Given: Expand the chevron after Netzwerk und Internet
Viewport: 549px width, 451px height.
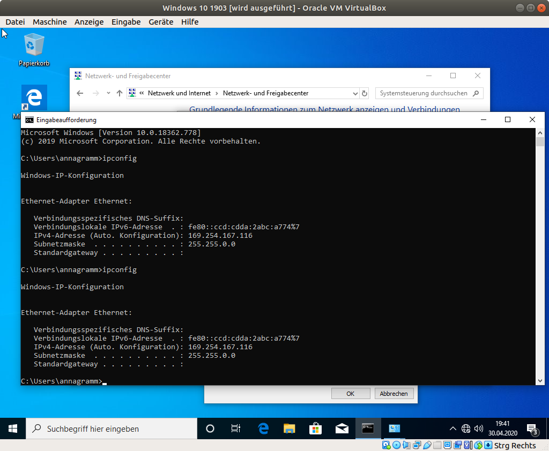Looking at the screenshot, I should click(217, 93).
